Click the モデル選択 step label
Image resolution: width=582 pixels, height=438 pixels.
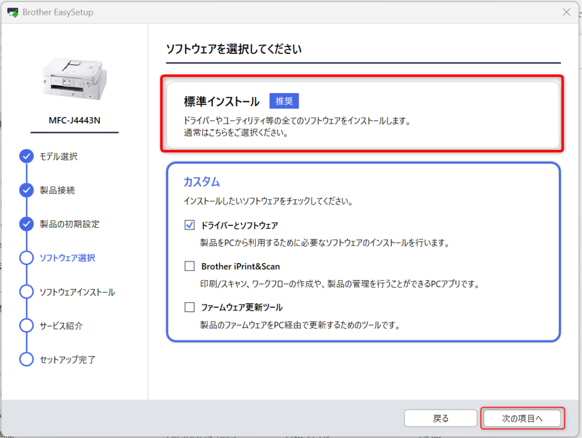pyautogui.click(x=59, y=156)
